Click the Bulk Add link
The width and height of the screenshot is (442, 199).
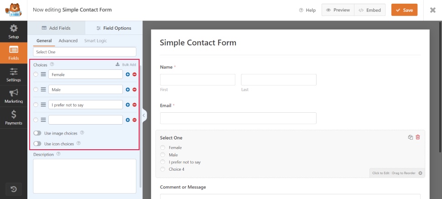pos(126,65)
